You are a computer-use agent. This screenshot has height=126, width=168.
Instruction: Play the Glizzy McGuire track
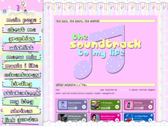[84, 107]
